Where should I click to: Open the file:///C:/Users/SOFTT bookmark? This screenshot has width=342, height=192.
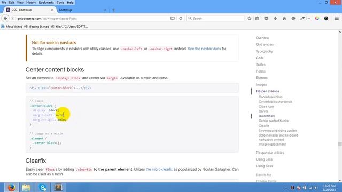pyautogui.click(x=69, y=27)
